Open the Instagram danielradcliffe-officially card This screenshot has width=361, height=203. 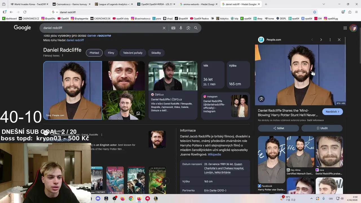click(x=225, y=106)
